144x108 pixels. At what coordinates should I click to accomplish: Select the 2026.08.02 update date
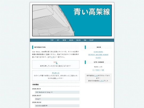click(37, 102)
